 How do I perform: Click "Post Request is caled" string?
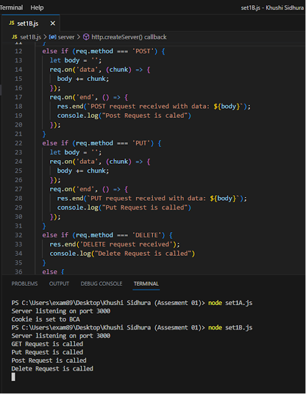tap(145, 115)
